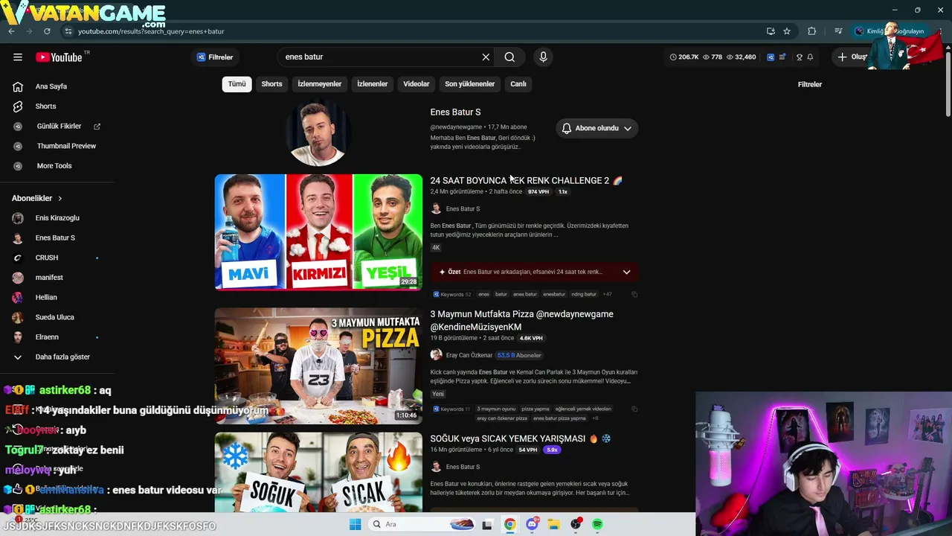952x536 pixels.
Task: Run search with the magnifier button
Action: coord(509,57)
